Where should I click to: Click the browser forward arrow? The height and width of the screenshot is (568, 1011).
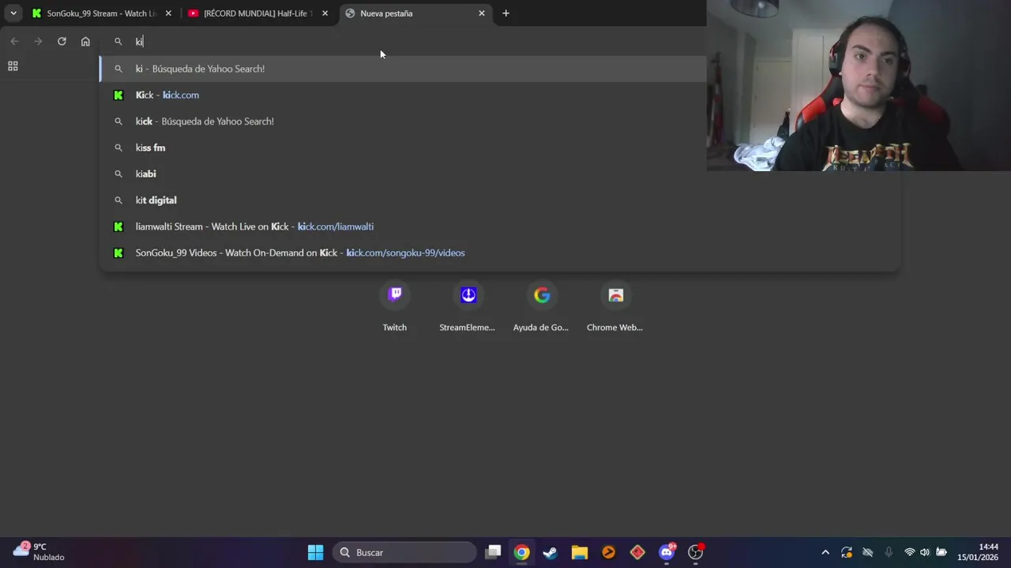pos(38,41)
